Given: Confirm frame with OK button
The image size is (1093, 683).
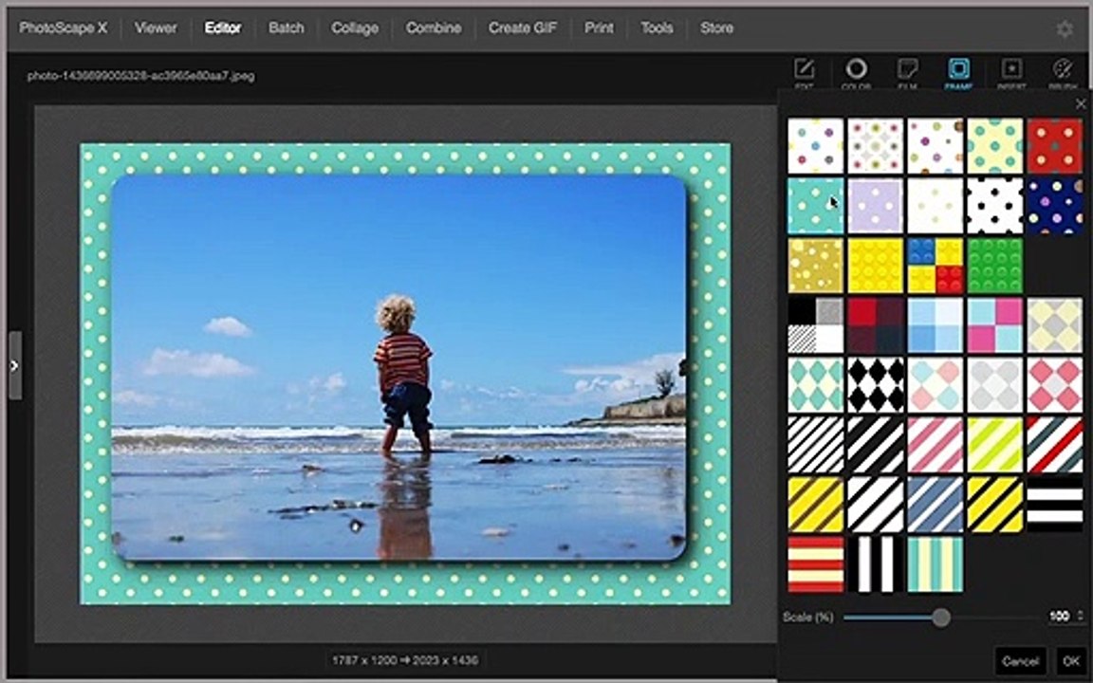Looking at the screenshot, I should (x=1070, y=660).
